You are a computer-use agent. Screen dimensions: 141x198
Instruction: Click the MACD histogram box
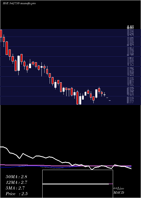[78, 184]
